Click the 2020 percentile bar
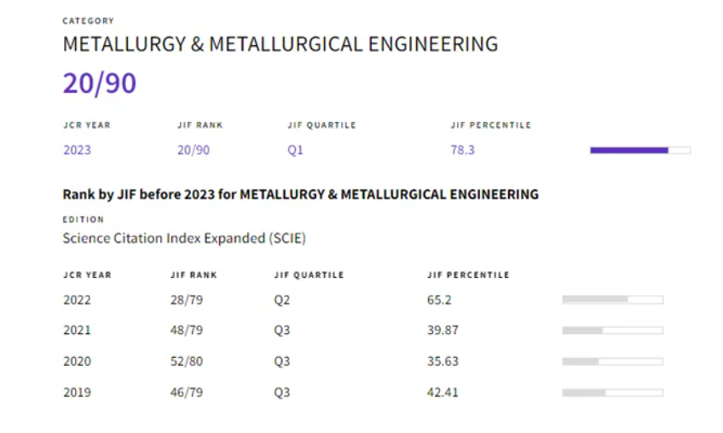The width and height of the screenshot is (723, 433). point(612,361)
